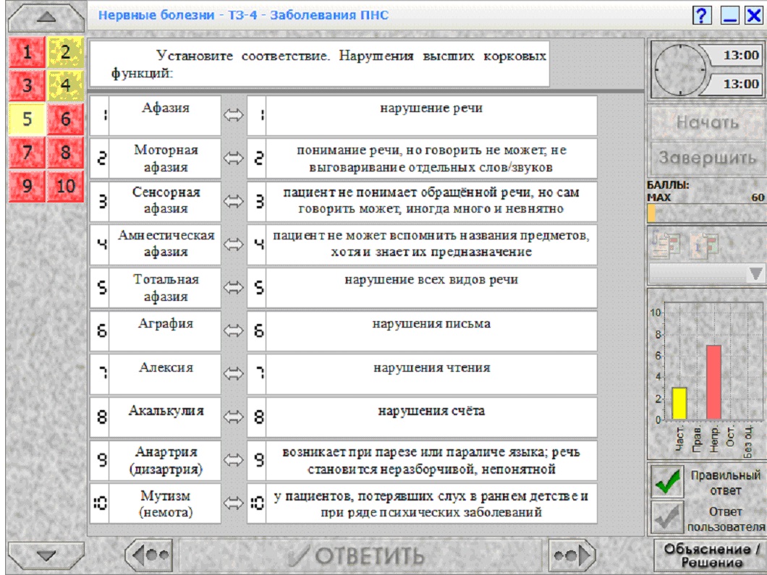Viewport: 767px width, 575px height.
Task: Toggle the Правильный ответ green checkmark
Action: pos(667,482)
